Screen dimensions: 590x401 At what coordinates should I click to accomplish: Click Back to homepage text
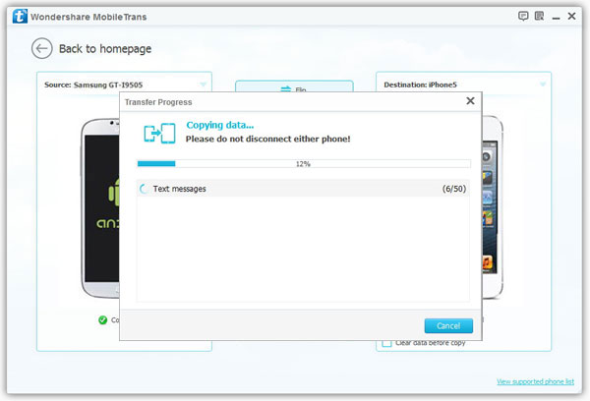click(105, 48)
